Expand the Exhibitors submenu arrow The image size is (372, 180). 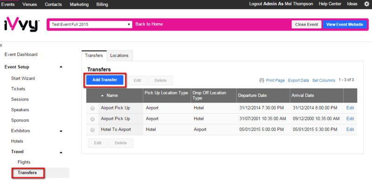(x=61, y=131)
